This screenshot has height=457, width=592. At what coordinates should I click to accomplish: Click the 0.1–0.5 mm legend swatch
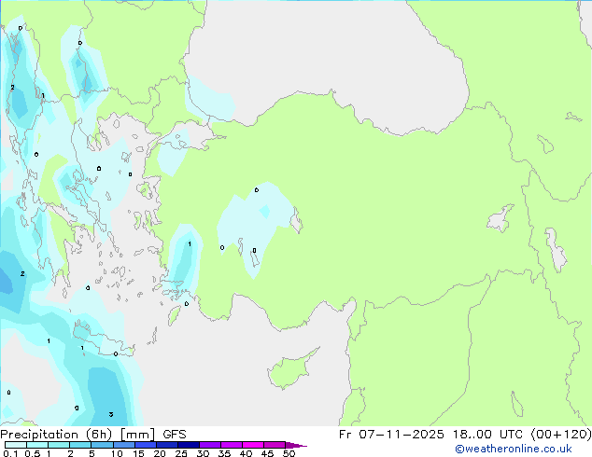point(16,445)
